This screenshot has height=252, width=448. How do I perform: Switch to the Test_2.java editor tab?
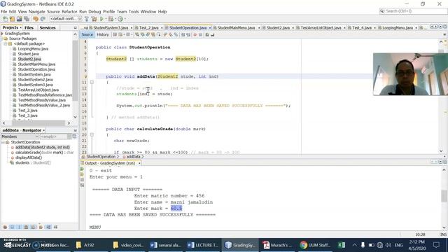click(148, 28)
